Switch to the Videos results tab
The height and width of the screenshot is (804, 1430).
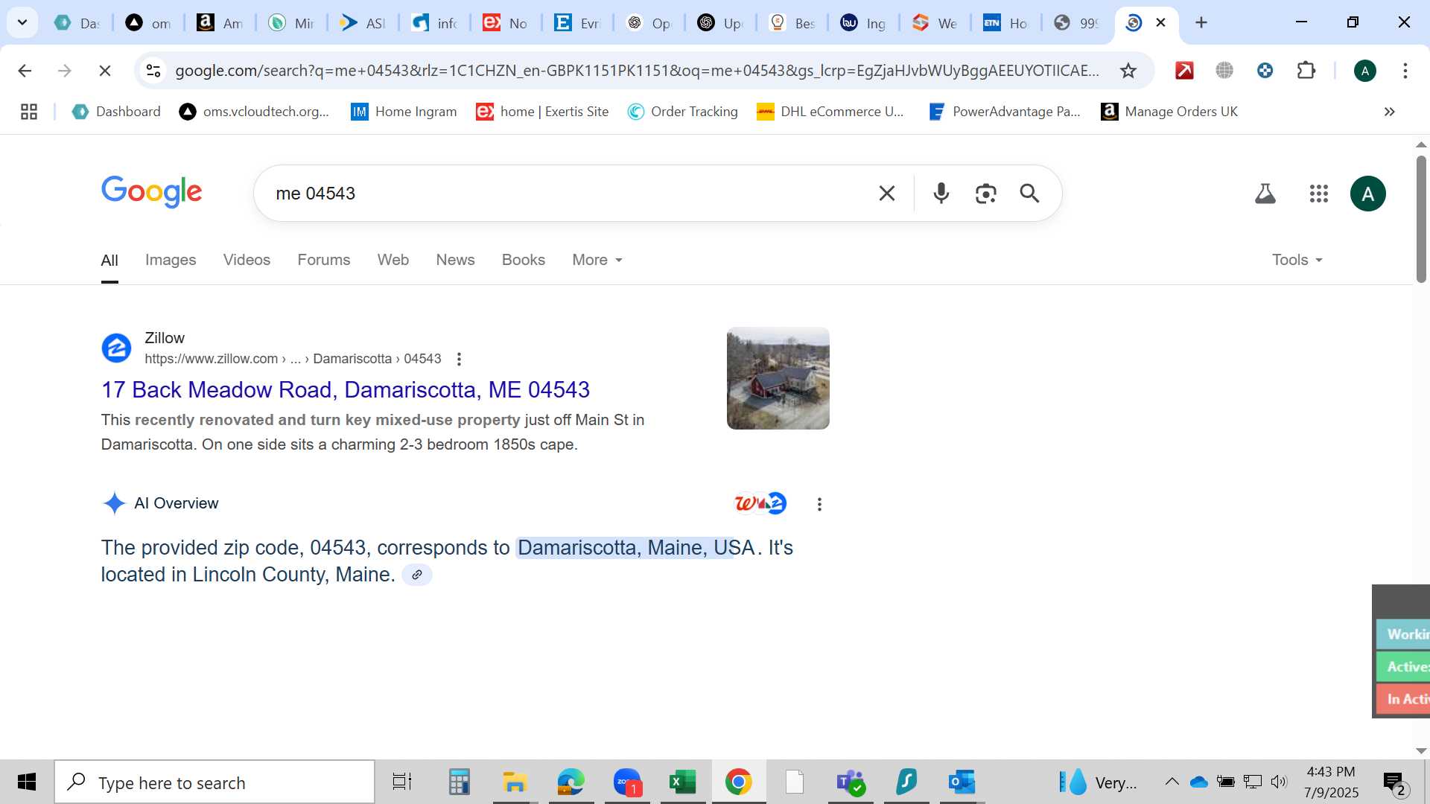coord(247,260)
